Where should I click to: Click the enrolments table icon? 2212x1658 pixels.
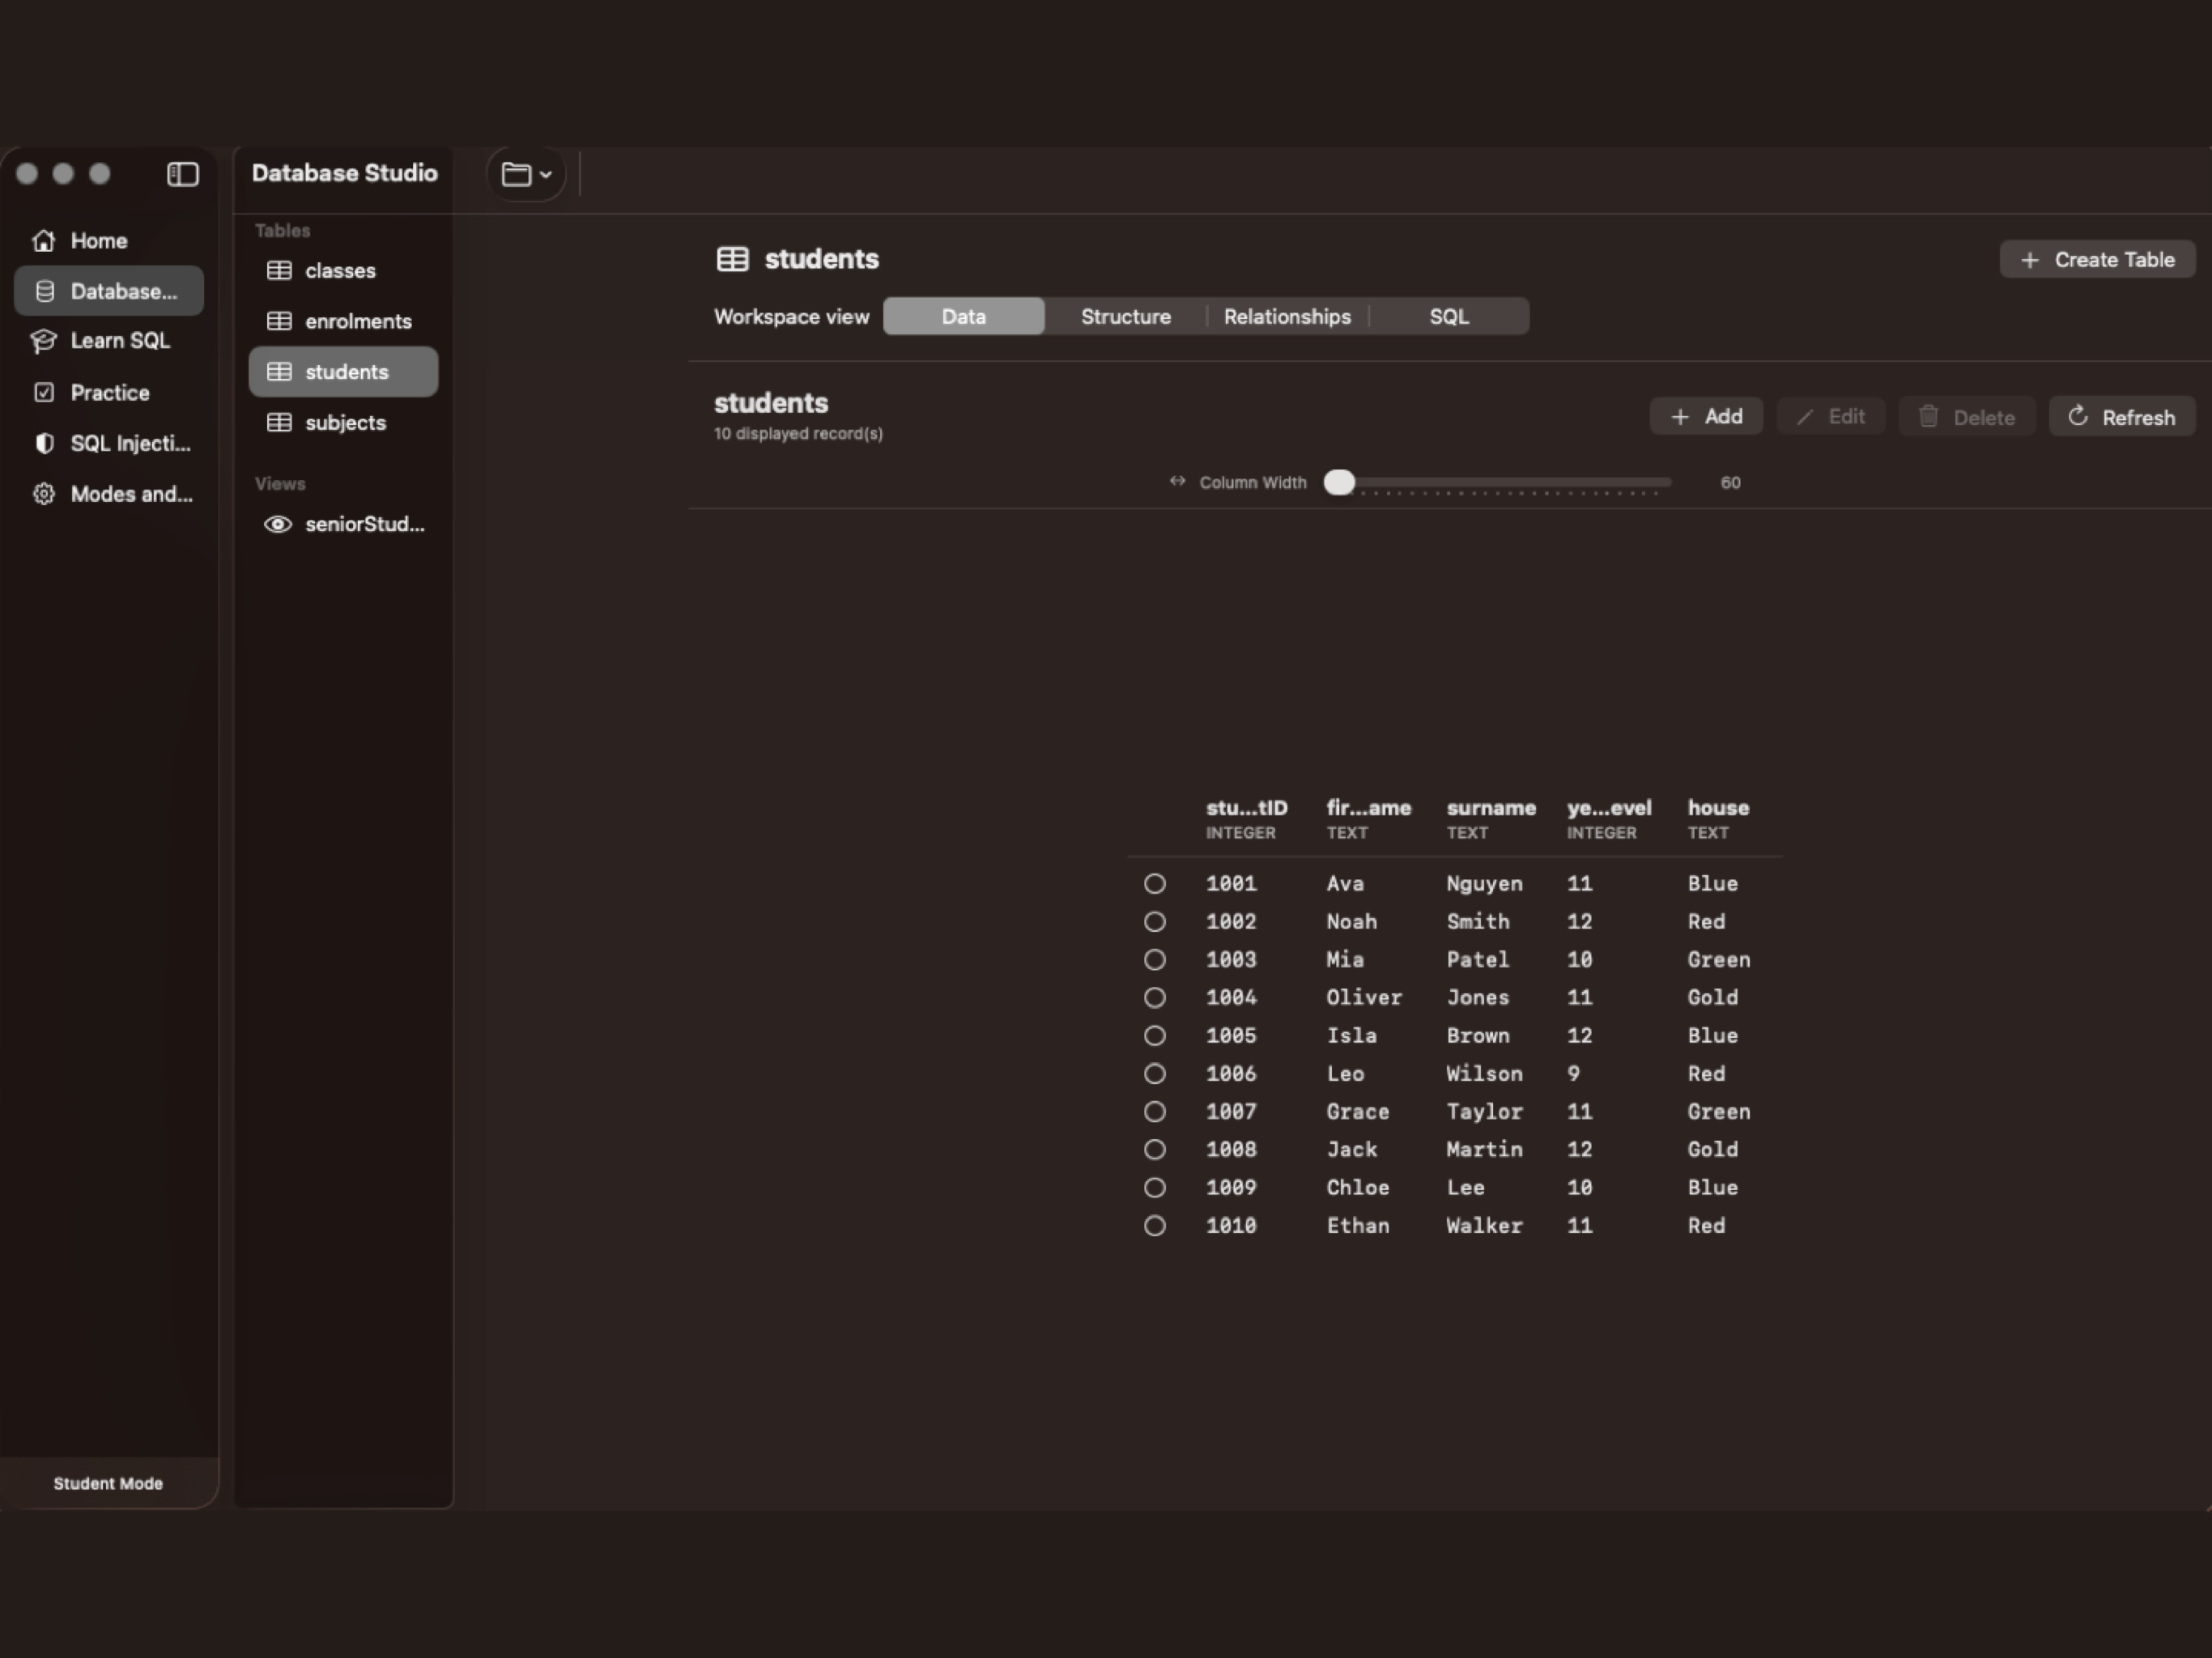tap(279, 321)
